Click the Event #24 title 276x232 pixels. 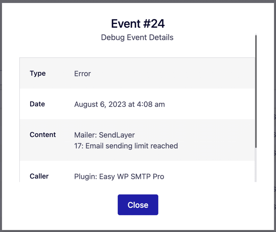click(x=138, y=24)
